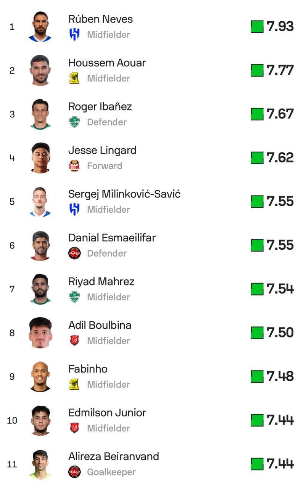Click the club badge under Danial Esmaeilifar
306x488 pixels.
[74, 253]
